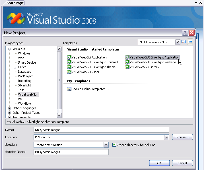Select Visual WebGUI Silverlight Control Library icon
Image resolution: width=204 pixels, height=170 pixels.
pyautogui.click(x=69, y=62)
